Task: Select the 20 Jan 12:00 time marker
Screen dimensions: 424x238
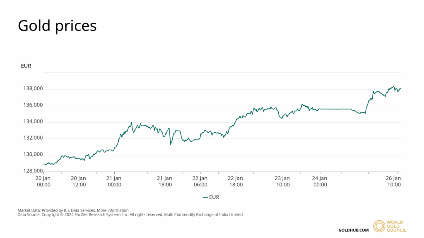Action: coord(79,181)
